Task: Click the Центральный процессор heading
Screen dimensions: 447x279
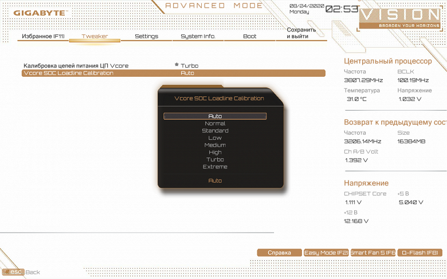Action: click(388, 61)
